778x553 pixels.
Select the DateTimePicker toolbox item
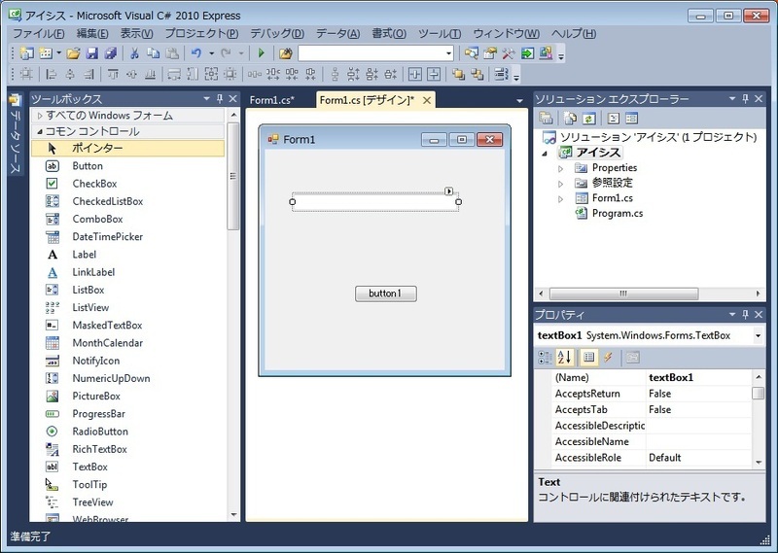point(107,237)
